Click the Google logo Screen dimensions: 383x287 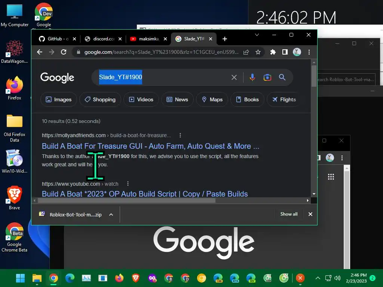[57, 78]
